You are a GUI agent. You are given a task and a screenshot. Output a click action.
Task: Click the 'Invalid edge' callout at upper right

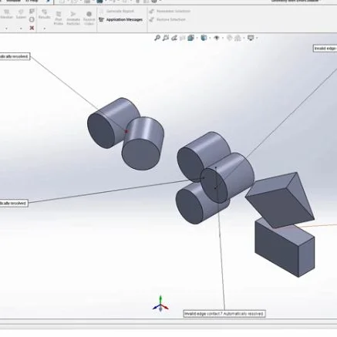tap(325, 49)
